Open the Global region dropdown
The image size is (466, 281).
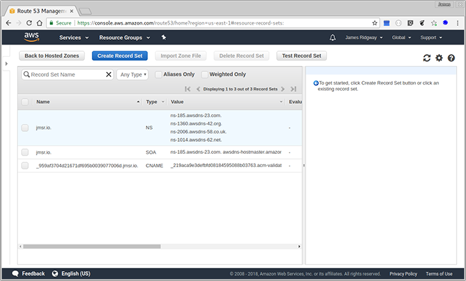[401, 37]
